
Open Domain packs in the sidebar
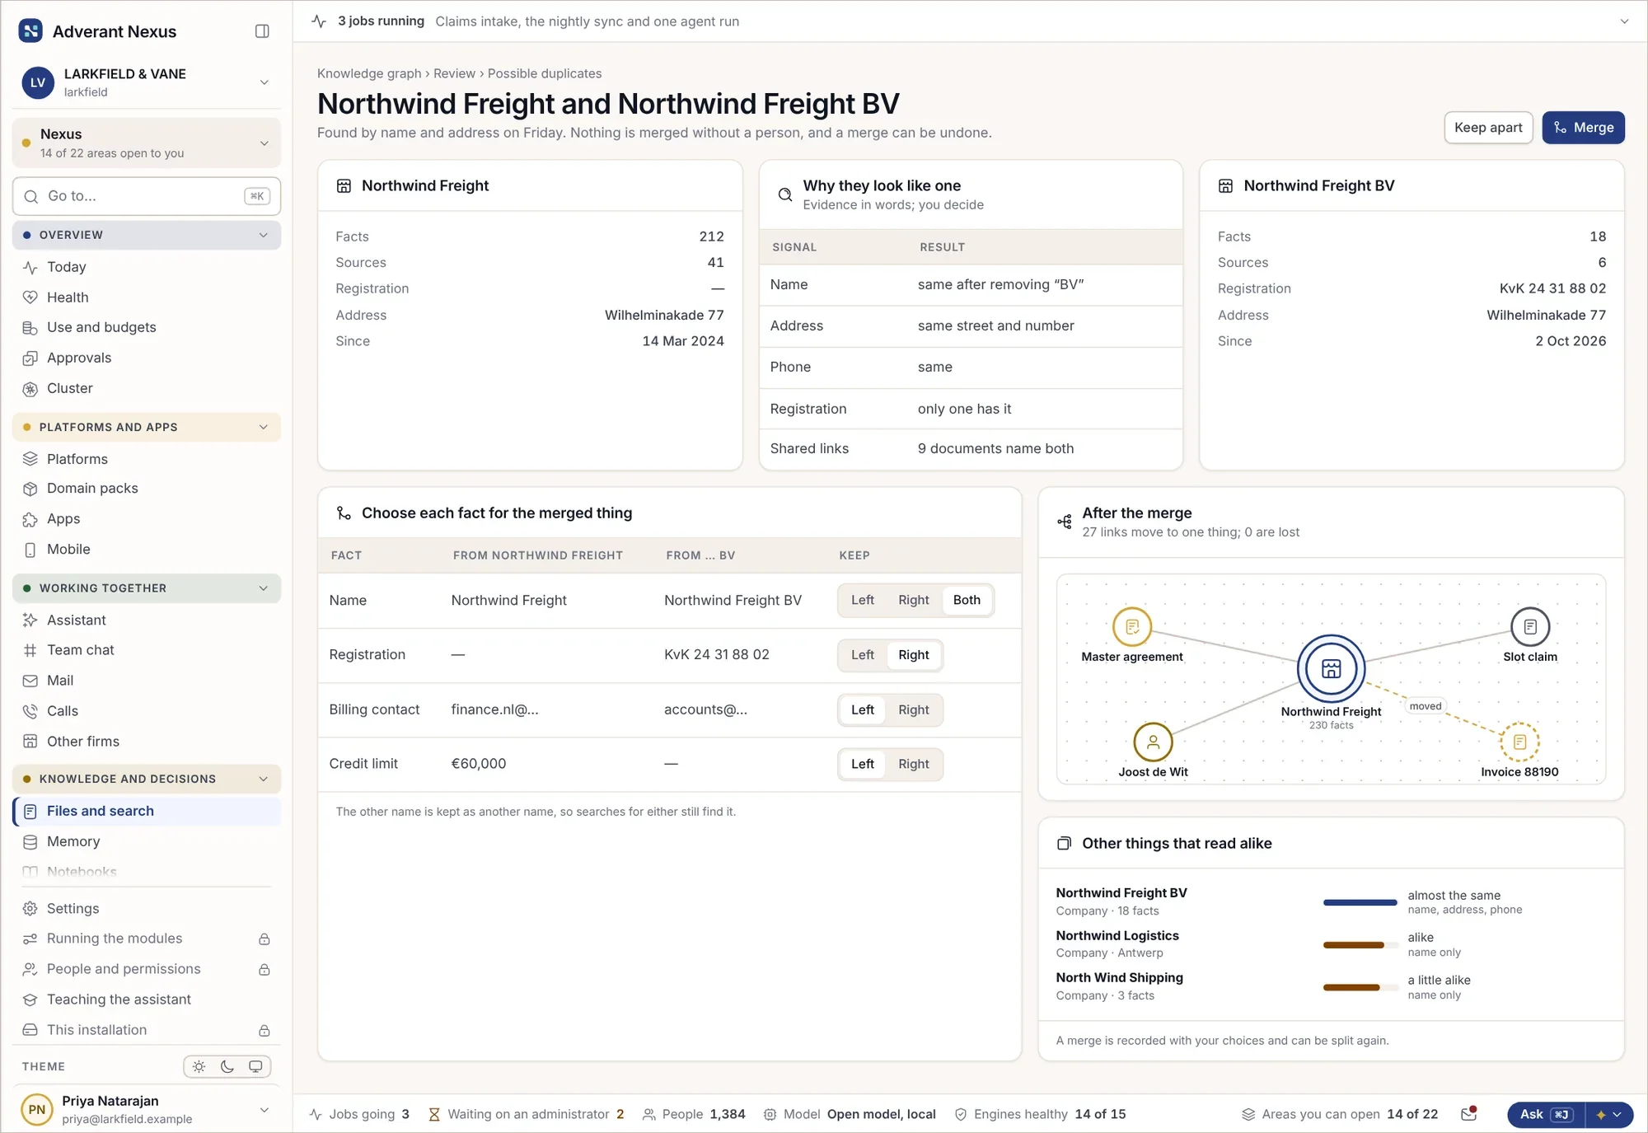pos(147,489)
